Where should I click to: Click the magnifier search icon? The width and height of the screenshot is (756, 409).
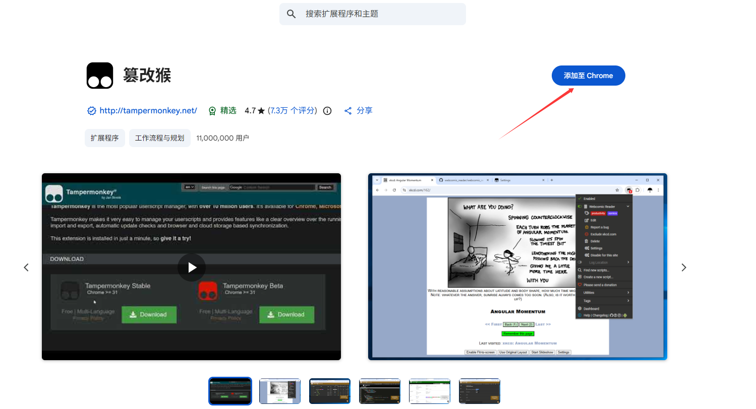pyautogui.click(x=291, y=14)
